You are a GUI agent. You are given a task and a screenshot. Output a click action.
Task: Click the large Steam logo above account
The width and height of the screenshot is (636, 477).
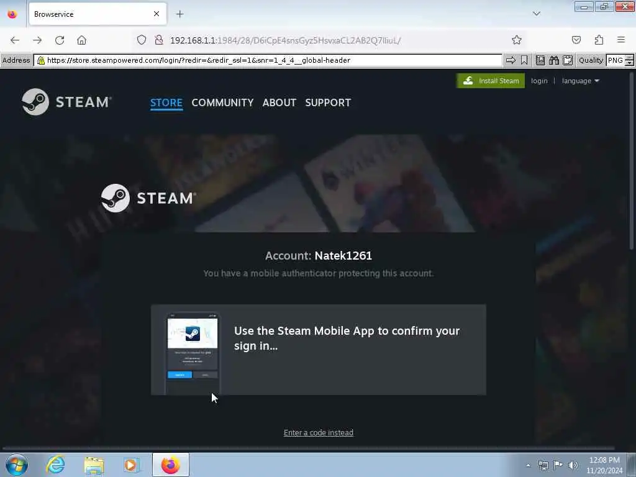tap(148, 198)
